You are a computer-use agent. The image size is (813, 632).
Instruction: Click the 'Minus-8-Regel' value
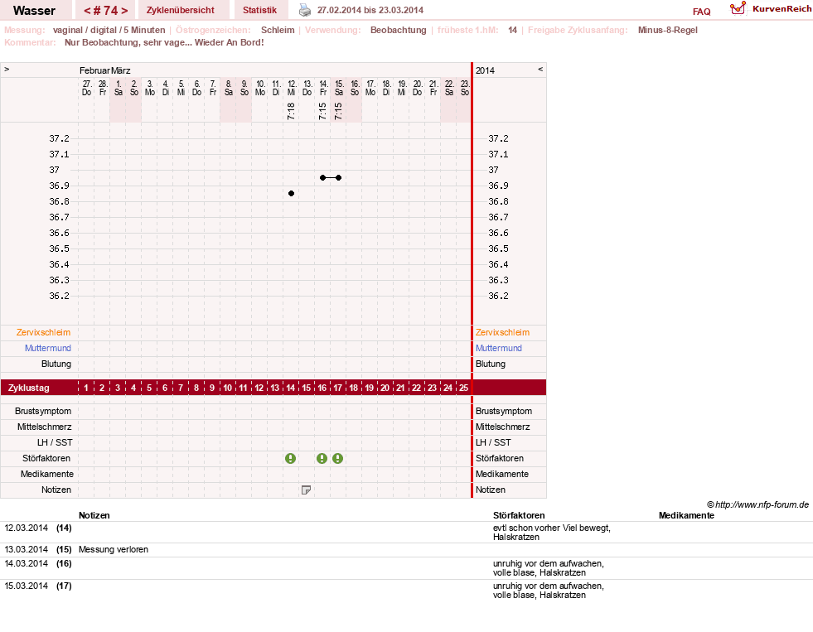[668, 30]
